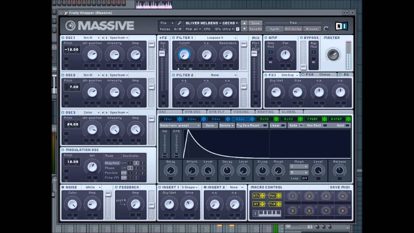The image size is (414, 233).
Task: Select the 5 LFO modulation tab
Action: [x=265, y=119]
